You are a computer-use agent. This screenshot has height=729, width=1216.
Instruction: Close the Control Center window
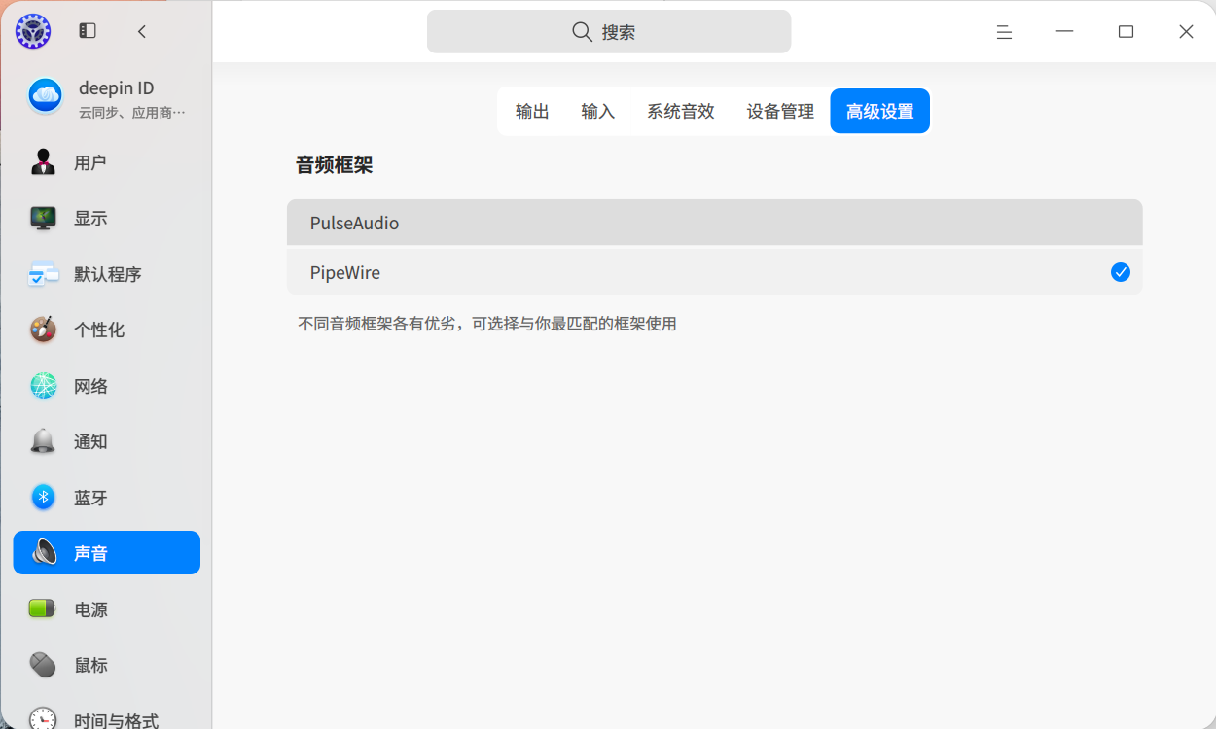coord(1186,32)
